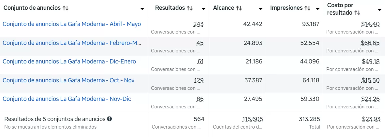The height and width of the screenshot is (137, 385).
Task: Click the $66,65 cost per result value
Action: click(370, 43)
